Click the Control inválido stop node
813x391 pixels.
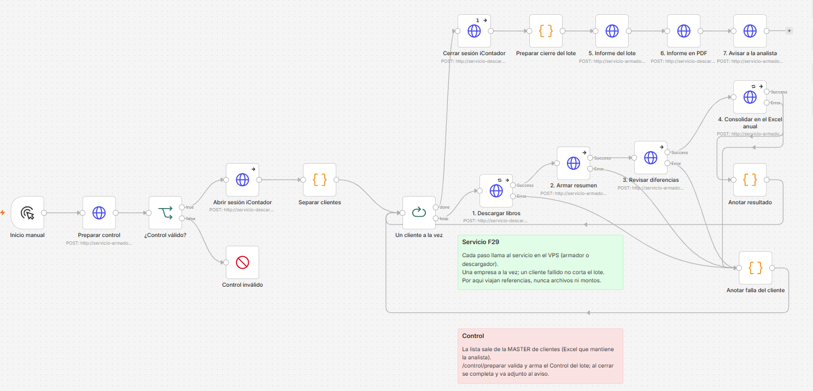(242, 263)
